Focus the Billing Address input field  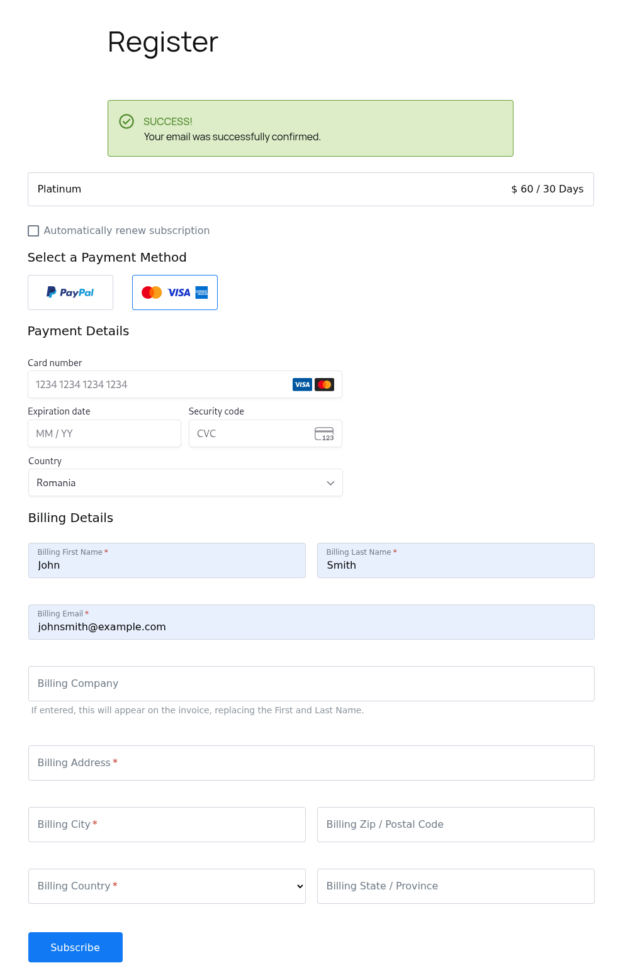(311, 762)
